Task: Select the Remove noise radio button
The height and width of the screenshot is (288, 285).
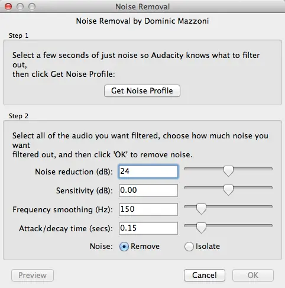Action: click(124, 247)
